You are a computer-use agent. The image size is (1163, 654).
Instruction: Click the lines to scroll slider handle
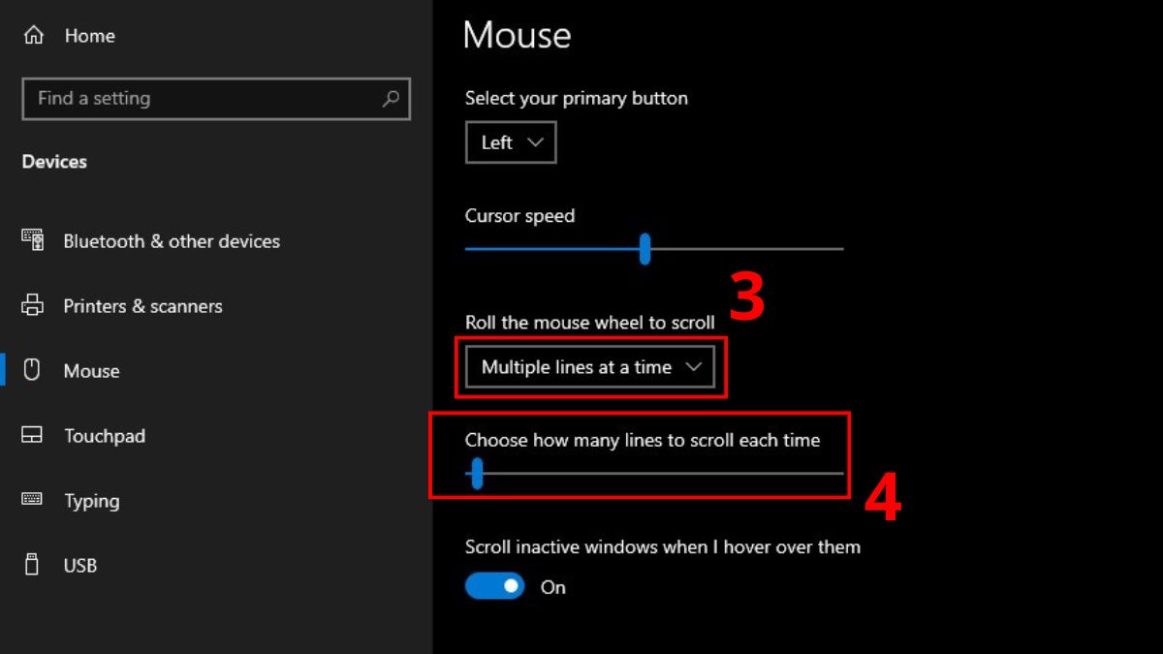(476, 474)
